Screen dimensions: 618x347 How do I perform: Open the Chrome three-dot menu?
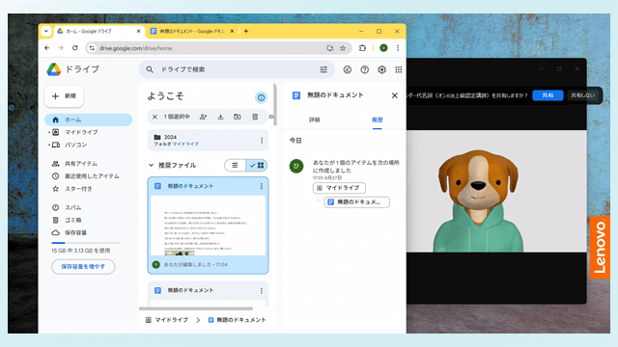(398, 48)
